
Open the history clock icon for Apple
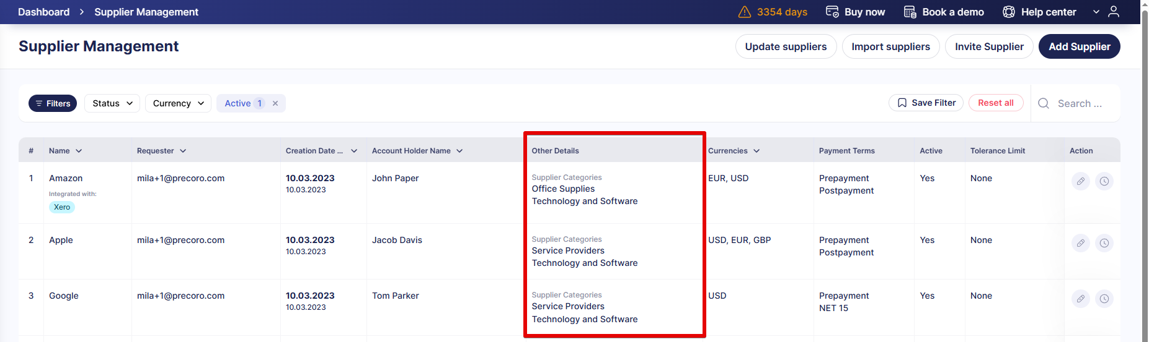click(1104, 243)
